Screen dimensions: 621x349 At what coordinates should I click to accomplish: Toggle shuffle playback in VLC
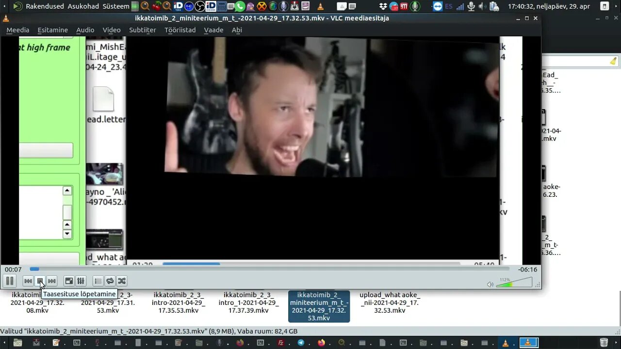click(122, 281)
